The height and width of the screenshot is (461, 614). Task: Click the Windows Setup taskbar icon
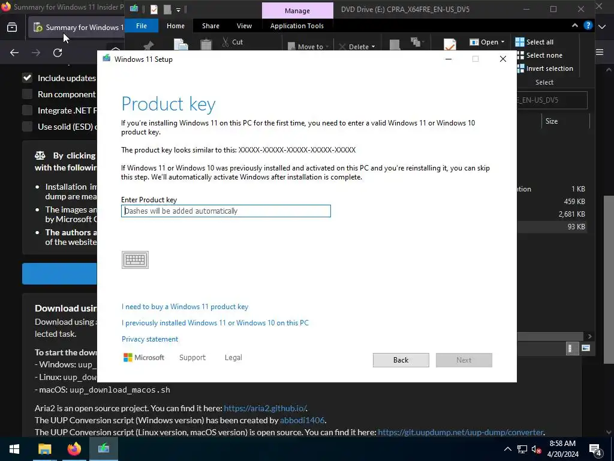coord(104,449)
